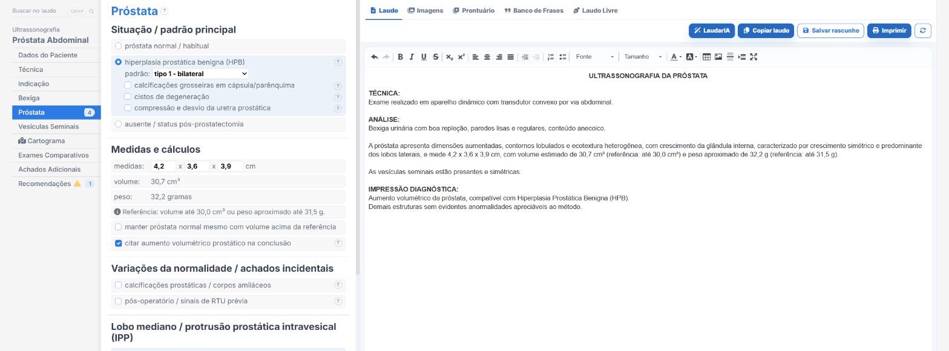Open the Laudo Livre tab
The height and width of the screenshot is (351, 949).
pyautogui.click(x=596, y=10)
